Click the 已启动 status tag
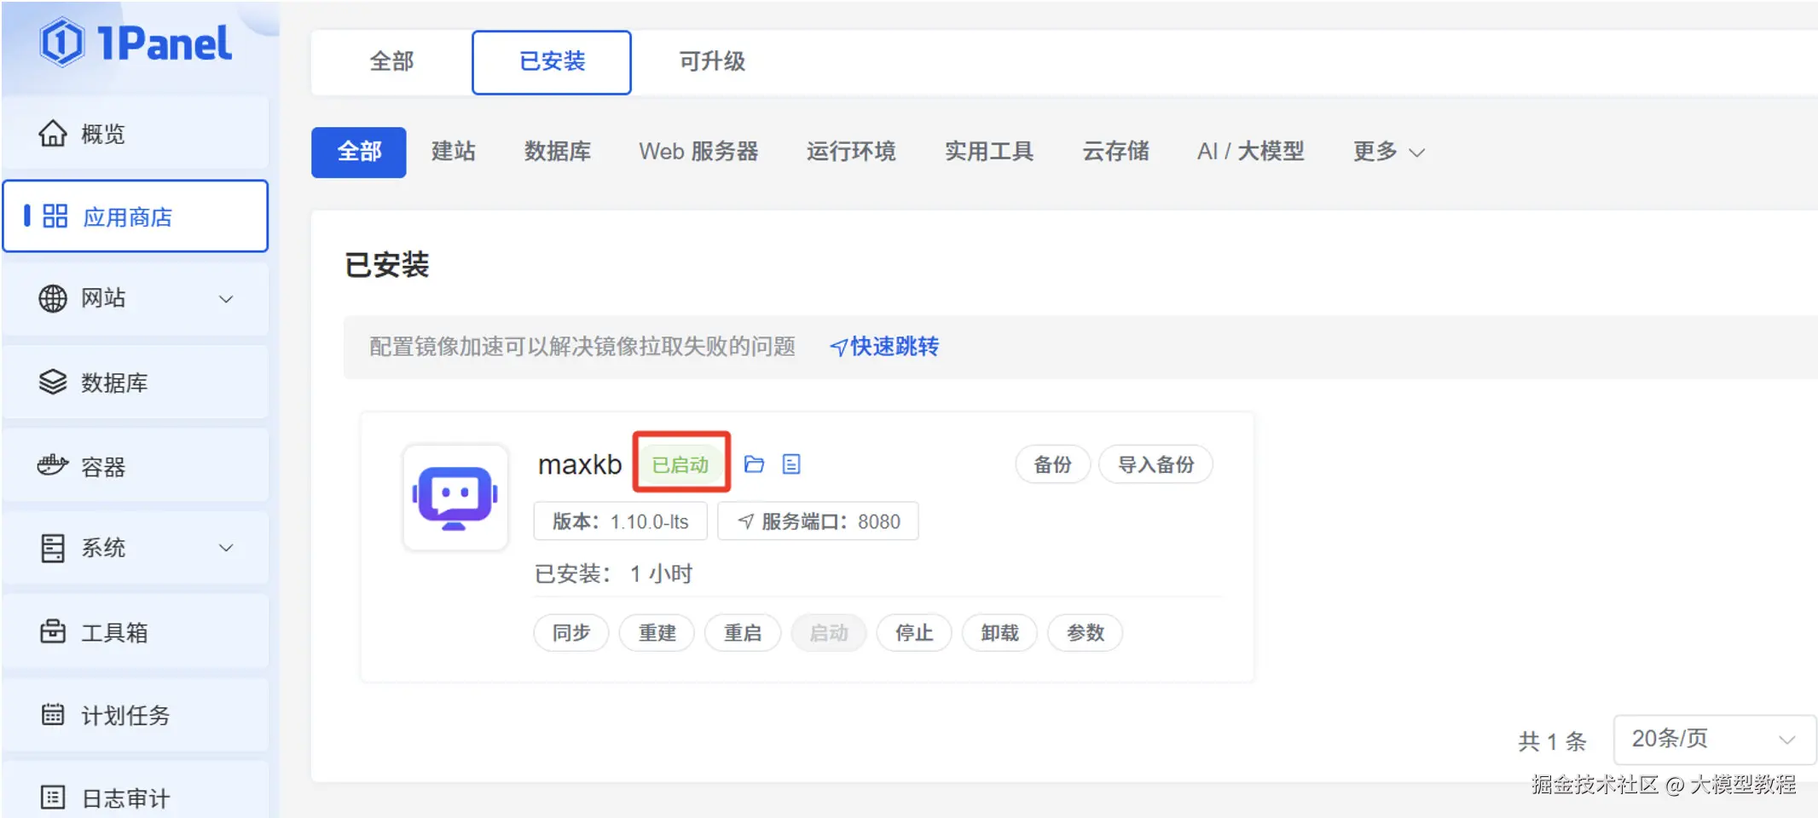 (680, 464)
